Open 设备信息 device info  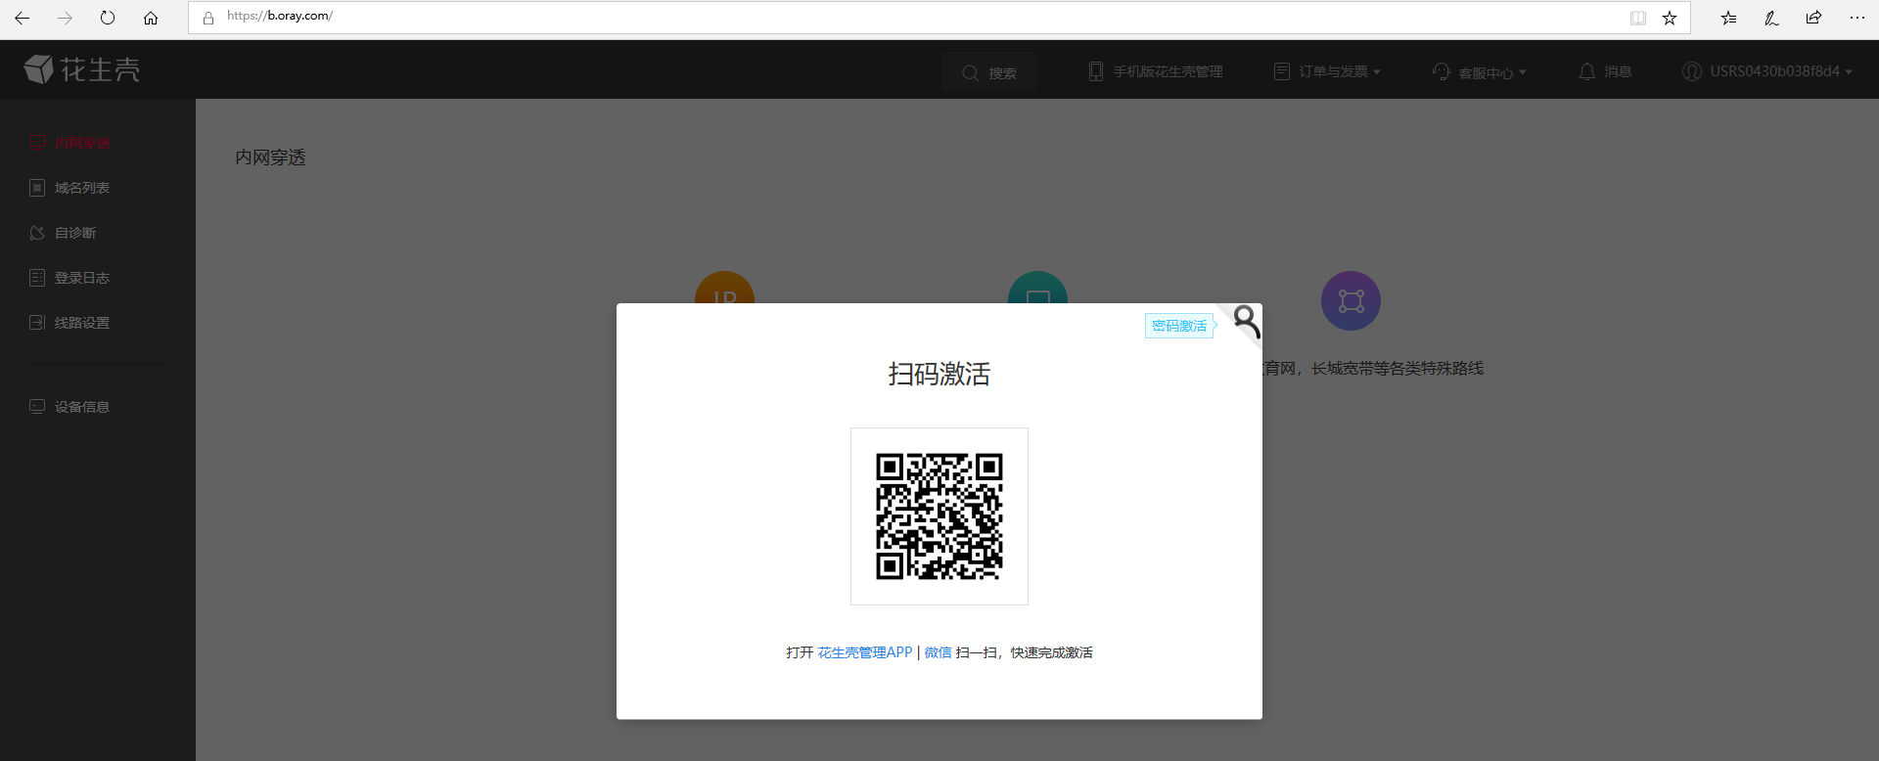[x=81, y=407]
